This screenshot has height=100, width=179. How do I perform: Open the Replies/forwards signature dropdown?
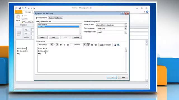126,32
